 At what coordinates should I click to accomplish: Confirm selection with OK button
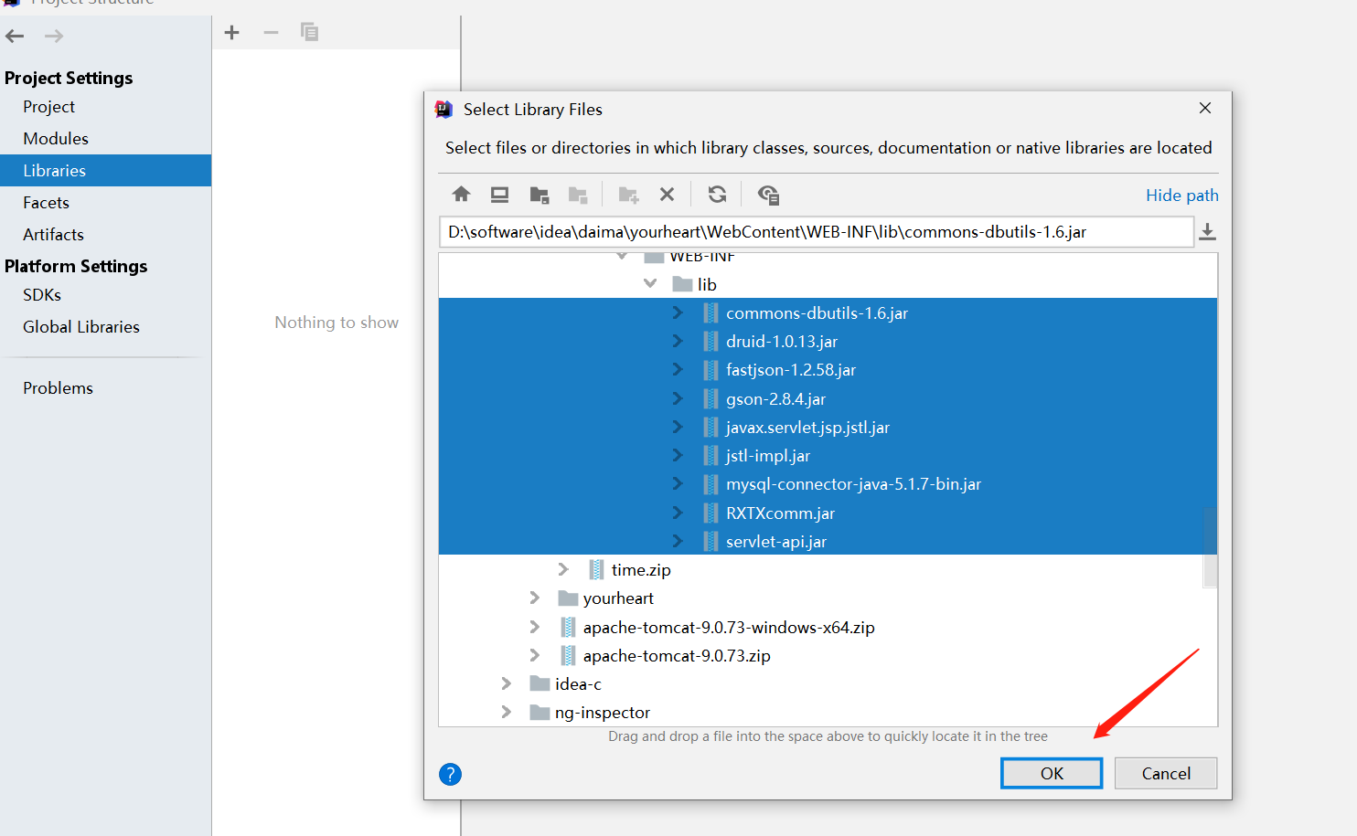pyautogui.click(x=1052, y=774)
